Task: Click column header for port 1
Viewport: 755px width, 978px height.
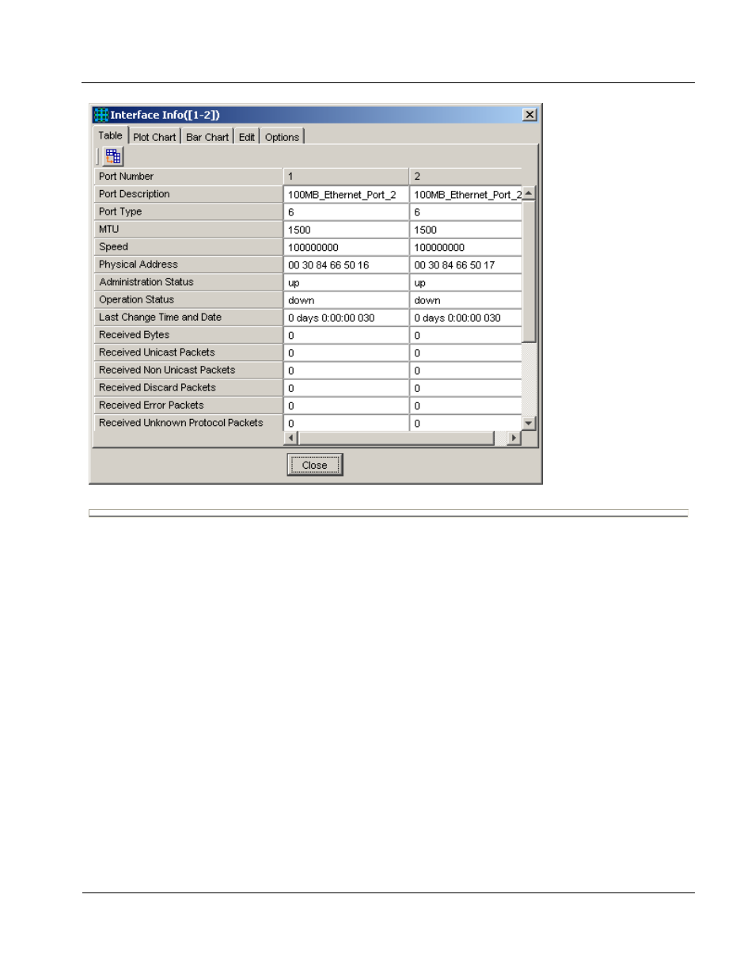Action: tap(346, 177)
